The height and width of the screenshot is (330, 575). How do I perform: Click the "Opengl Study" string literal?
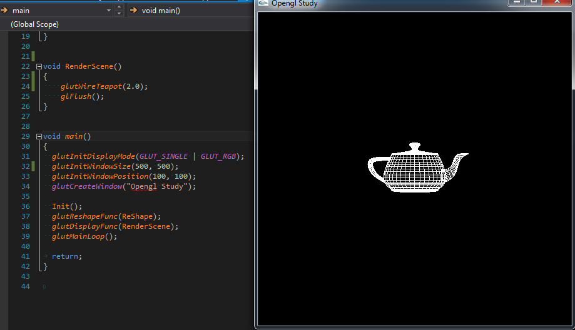click(x=157, y=186)
